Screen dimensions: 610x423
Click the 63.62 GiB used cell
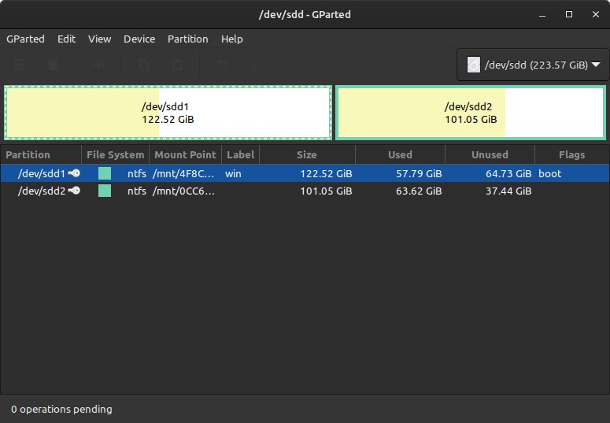(419, 191)
